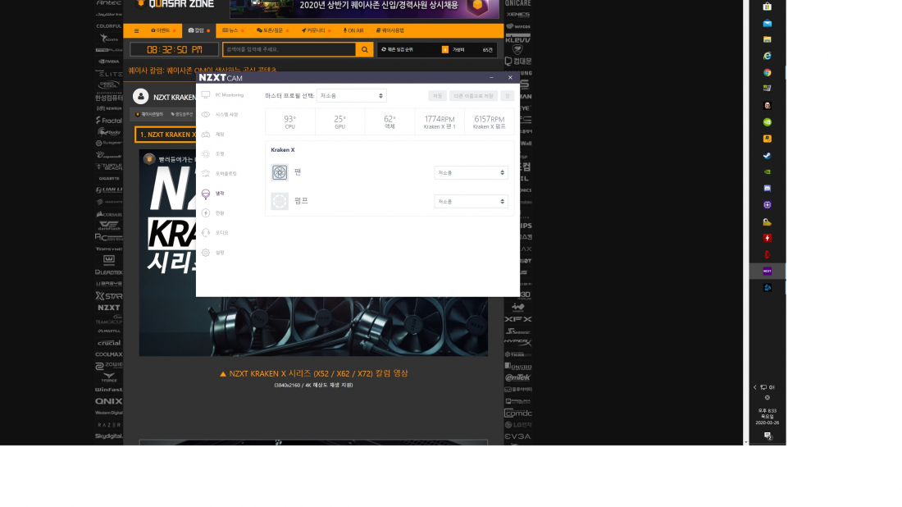Open CAM 설정 via the gear icon

[x=220, y=253]
